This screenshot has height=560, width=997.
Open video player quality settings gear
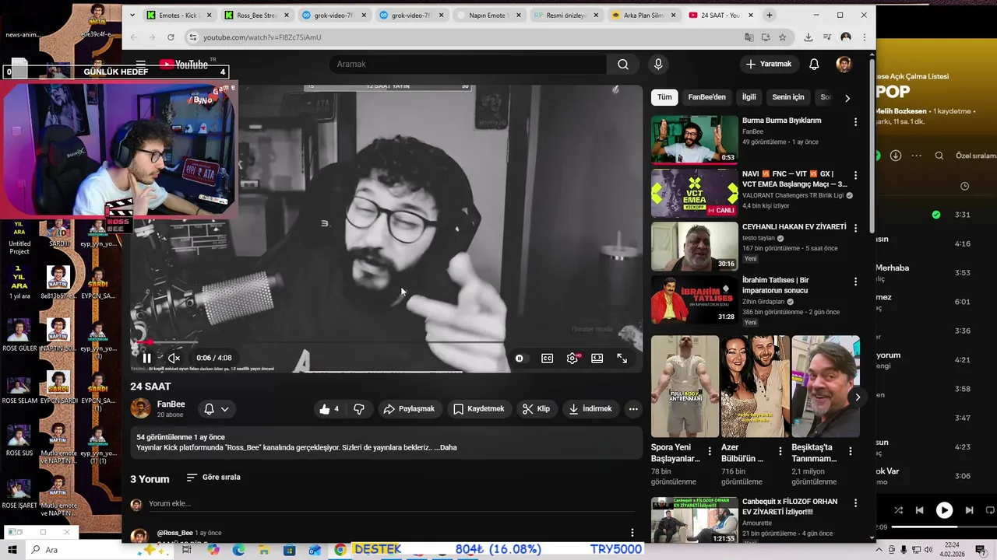coord(572,359)
